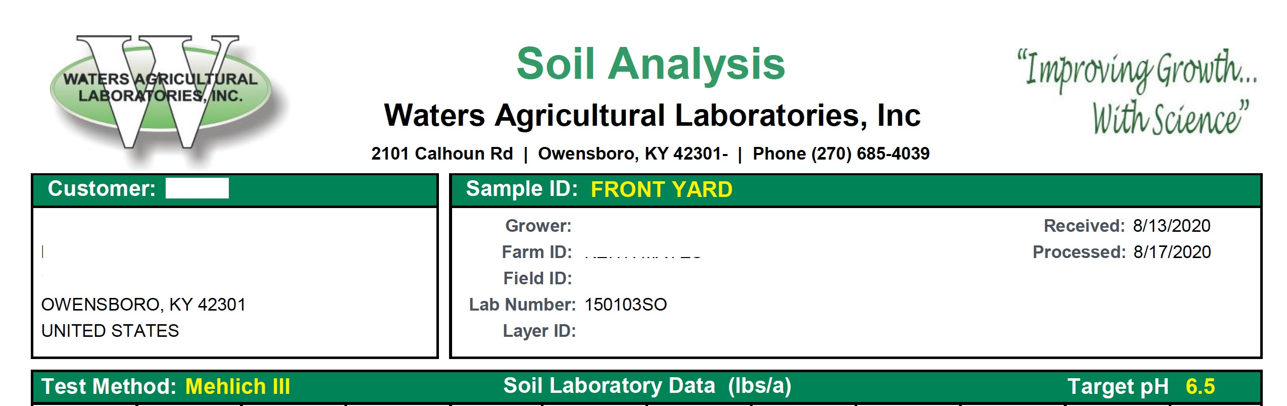Click the UNITED STATES text

point(110,331)
